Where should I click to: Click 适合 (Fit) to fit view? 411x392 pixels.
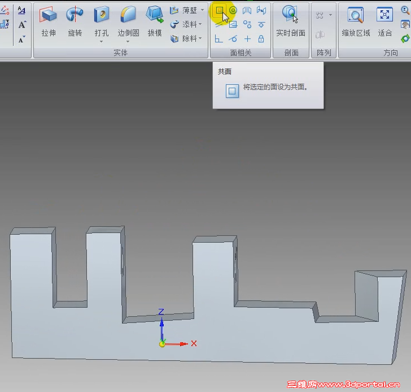click(x=384, y=21)
